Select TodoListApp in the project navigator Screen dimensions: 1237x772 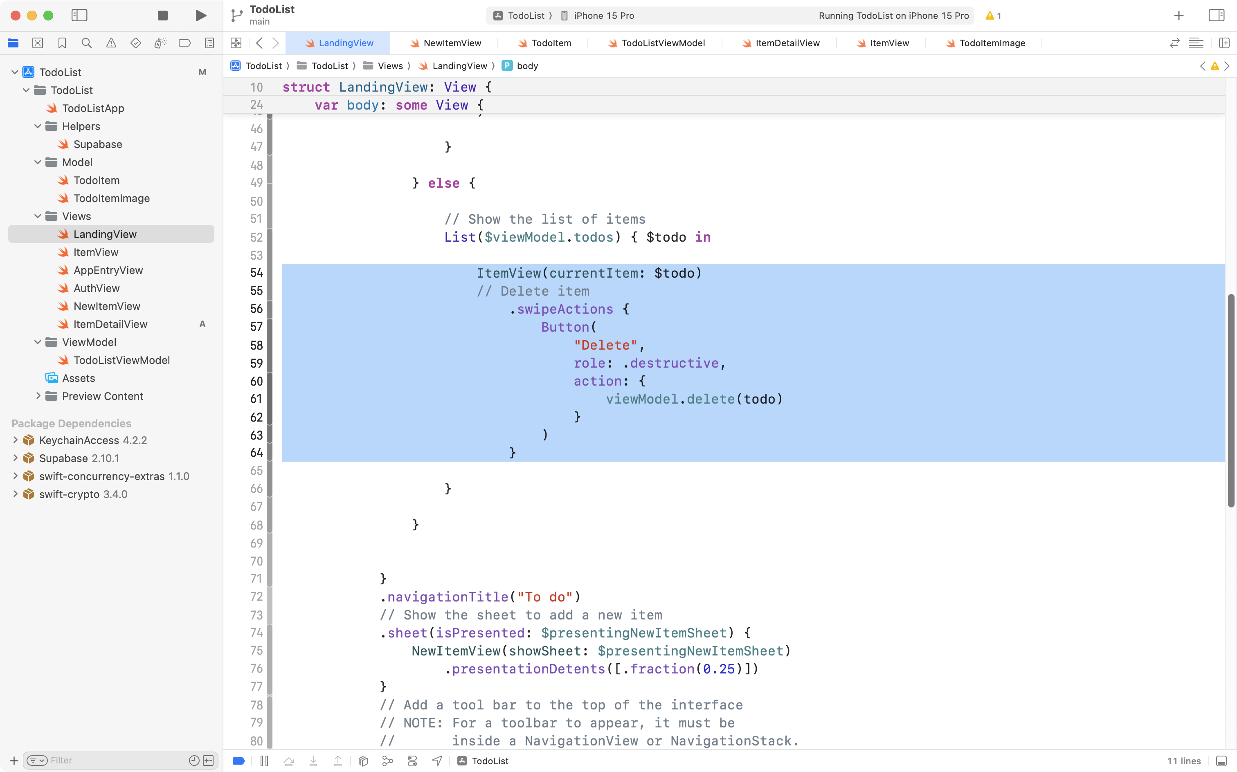(x=93, y=108)
